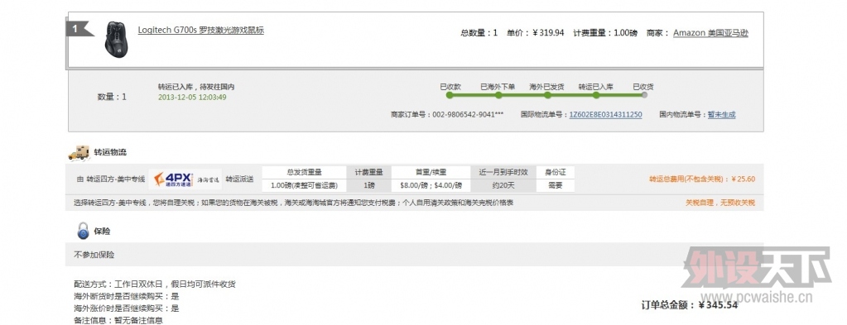Image resolution: width=847 pixels, height=325 pixels.
Task: Click the 转运派送 label
Action: pos(240,179)
